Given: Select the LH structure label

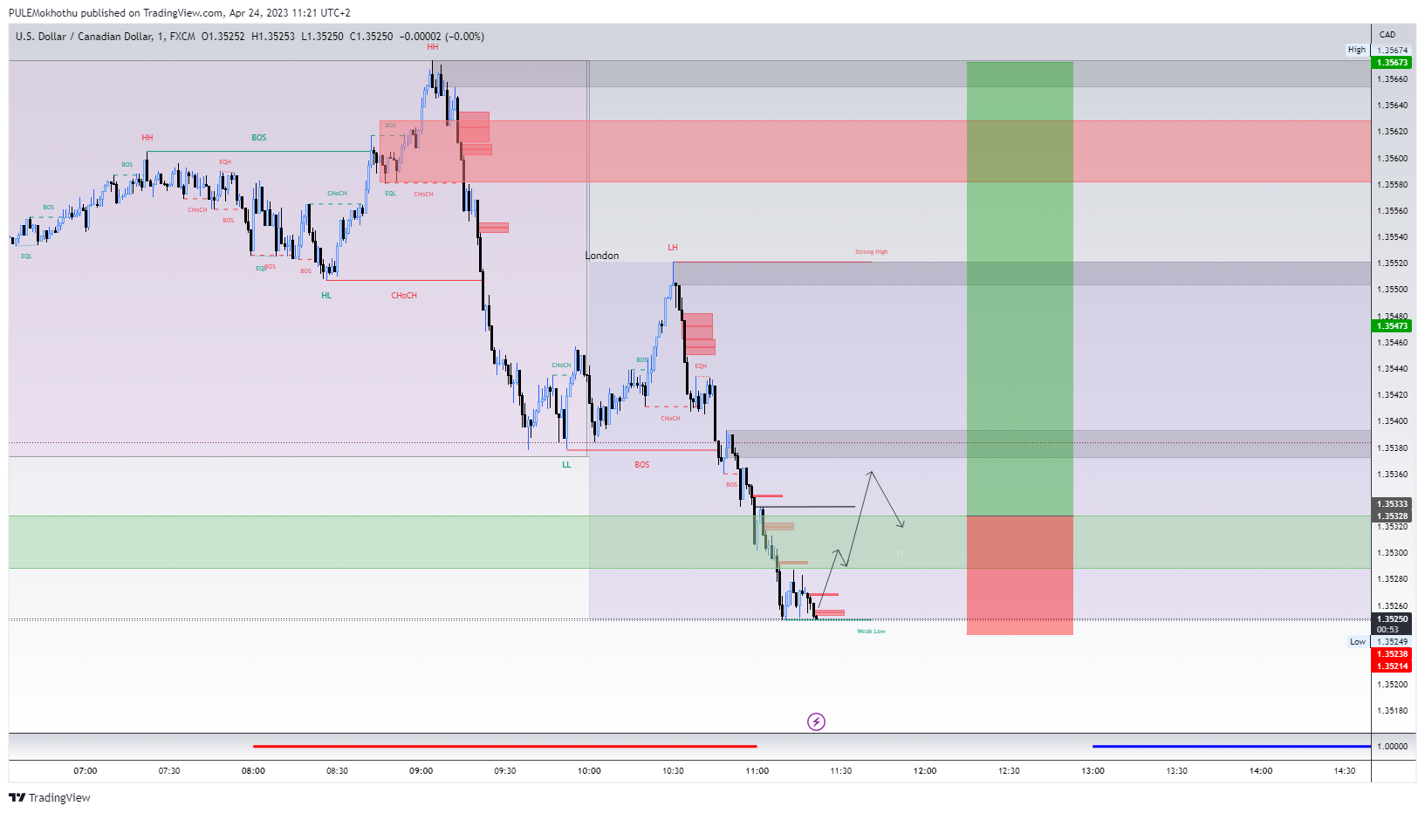Looking at the screenshot, I should (673, 248).
